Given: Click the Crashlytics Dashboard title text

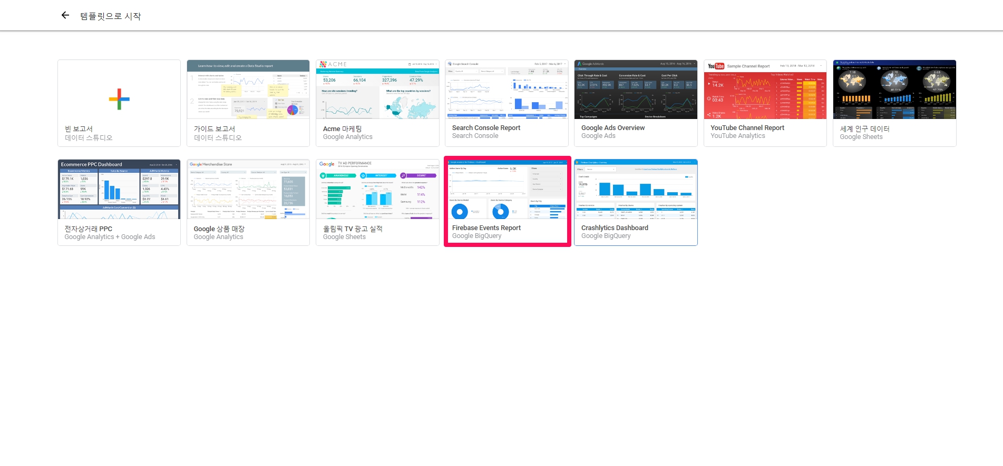Looking at the screenshot, I should pos(615,228).
